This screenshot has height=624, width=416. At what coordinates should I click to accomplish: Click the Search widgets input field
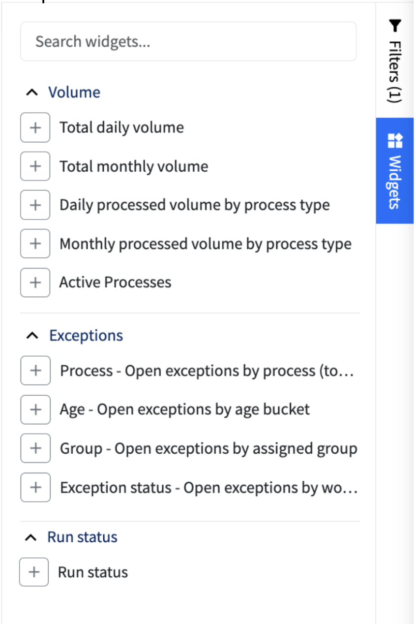point(188,41)
